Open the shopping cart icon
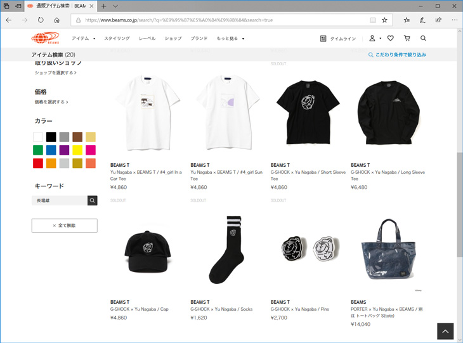The image size is (463, 343). 407,39
